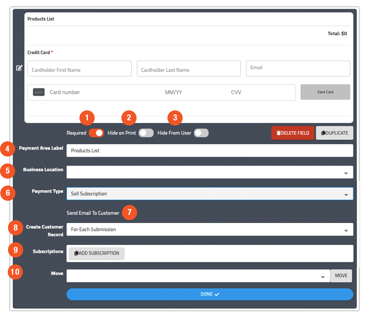Click the edit field pencil icon

point(19,68)
